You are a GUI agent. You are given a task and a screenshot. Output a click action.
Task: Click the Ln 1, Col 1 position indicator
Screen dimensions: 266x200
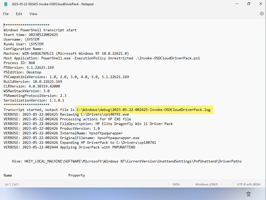click(x=12, y=184)
